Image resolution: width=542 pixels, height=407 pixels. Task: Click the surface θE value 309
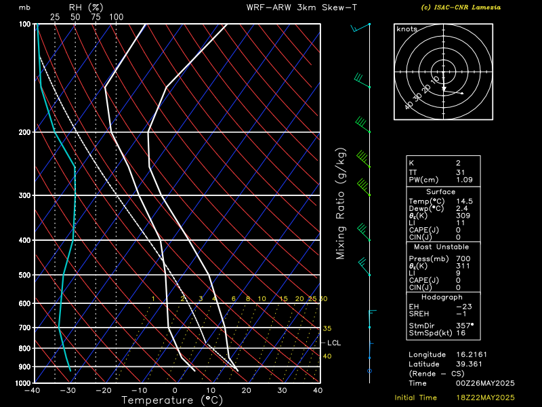(463, 216)
